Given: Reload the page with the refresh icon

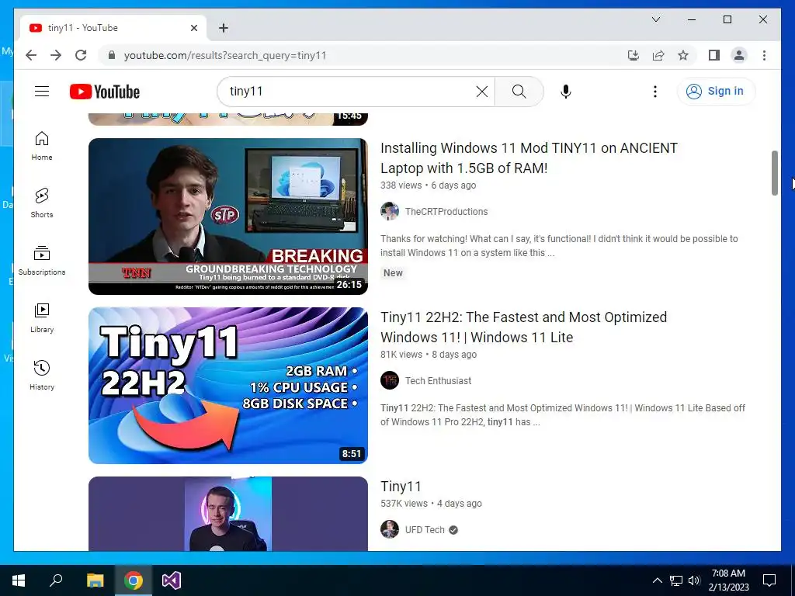Looking at the screenshot, I should pos(81,55).
